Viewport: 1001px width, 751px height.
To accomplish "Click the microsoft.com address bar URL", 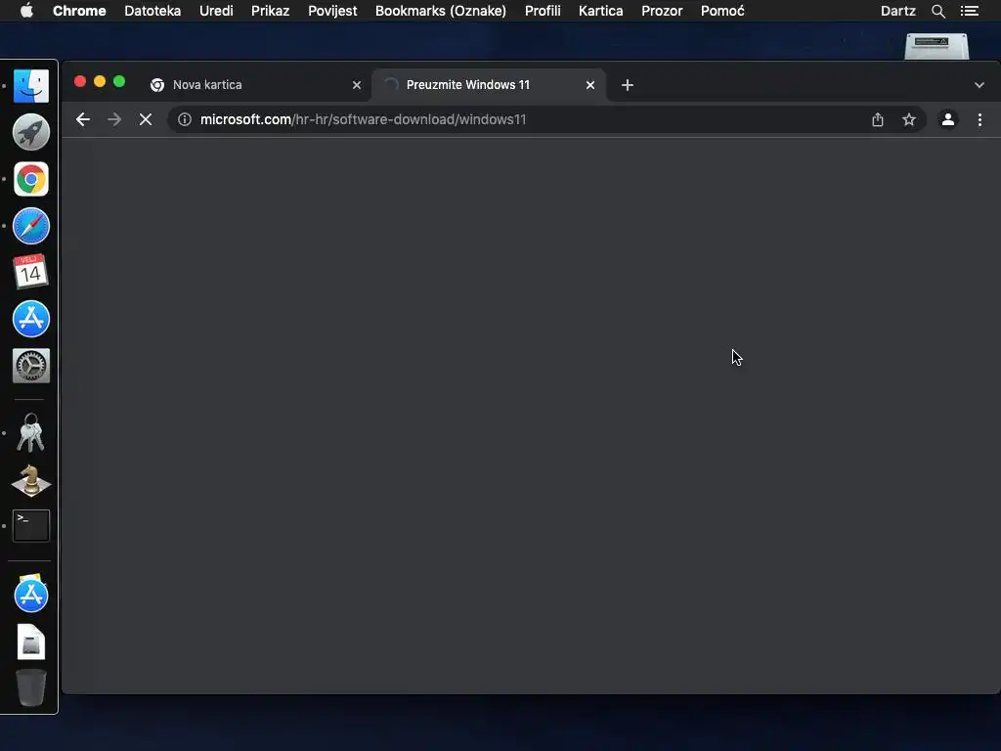I will [364, 119].
